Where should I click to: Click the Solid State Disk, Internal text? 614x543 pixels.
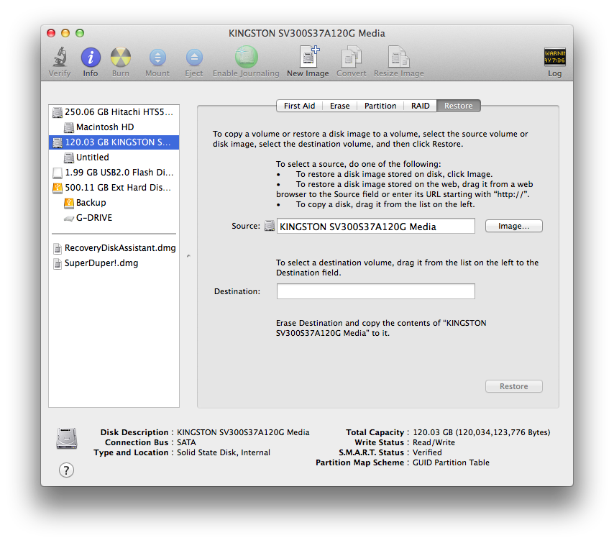224,452
